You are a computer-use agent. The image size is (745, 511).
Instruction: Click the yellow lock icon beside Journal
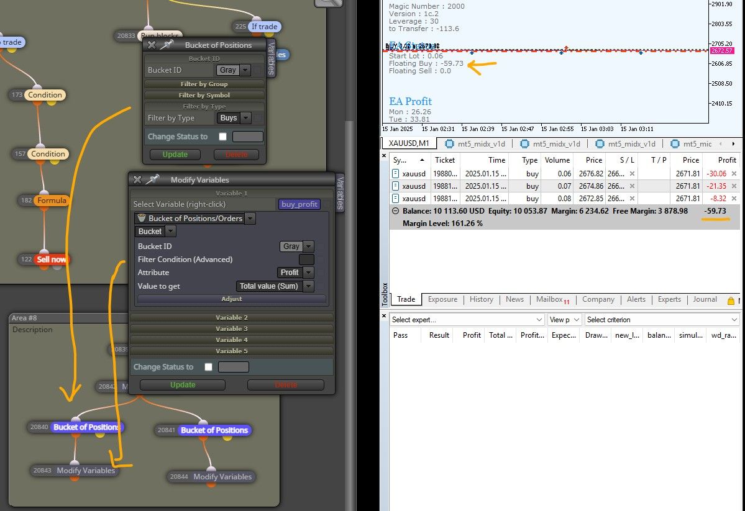pos(731,300)
